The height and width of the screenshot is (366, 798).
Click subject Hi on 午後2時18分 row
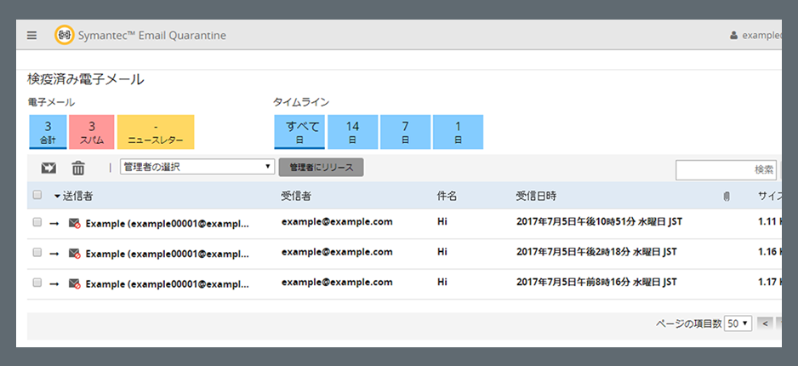(442, 252)
